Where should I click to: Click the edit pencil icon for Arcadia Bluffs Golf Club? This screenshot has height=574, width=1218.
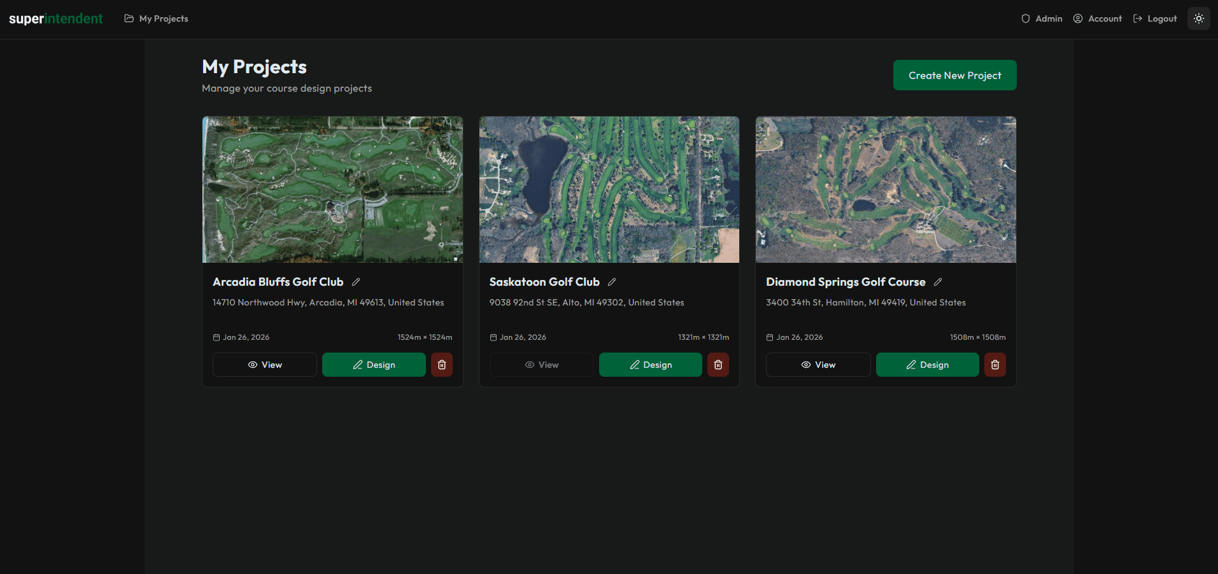356,281
